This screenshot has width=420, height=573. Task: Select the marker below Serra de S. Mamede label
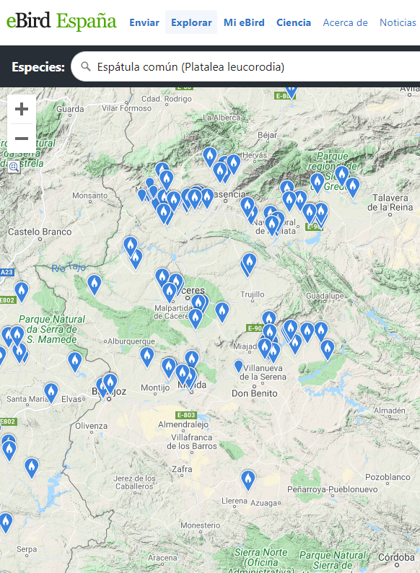coord(74,362)
